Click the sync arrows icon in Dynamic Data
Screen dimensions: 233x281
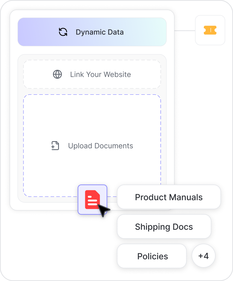coord(63,32)
